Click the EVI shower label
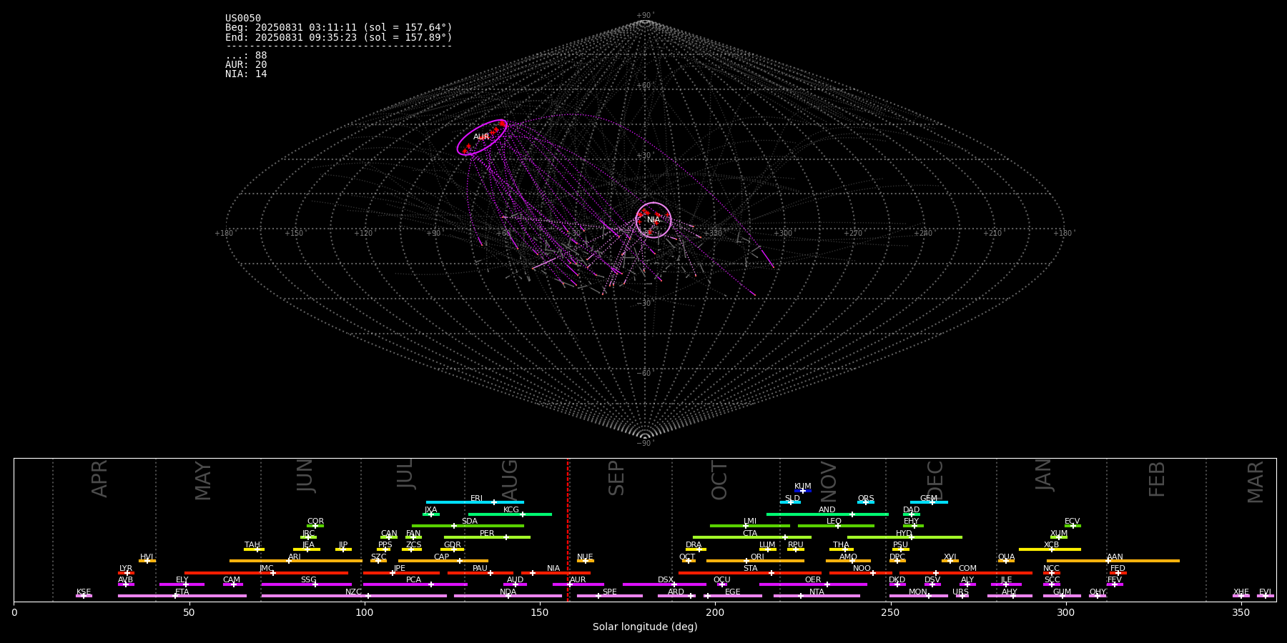Screen dimensions: 1287x643 pos(1266,592)
